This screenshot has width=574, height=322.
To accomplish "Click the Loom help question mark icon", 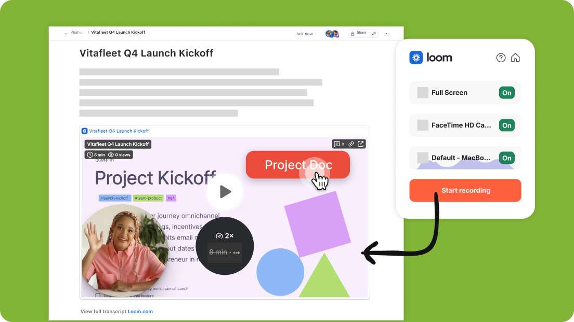I will 501,58.
